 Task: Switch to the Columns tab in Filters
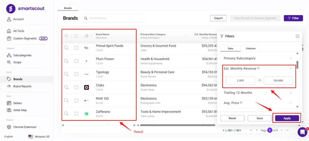pyautogui.click(x=251, y=49)
